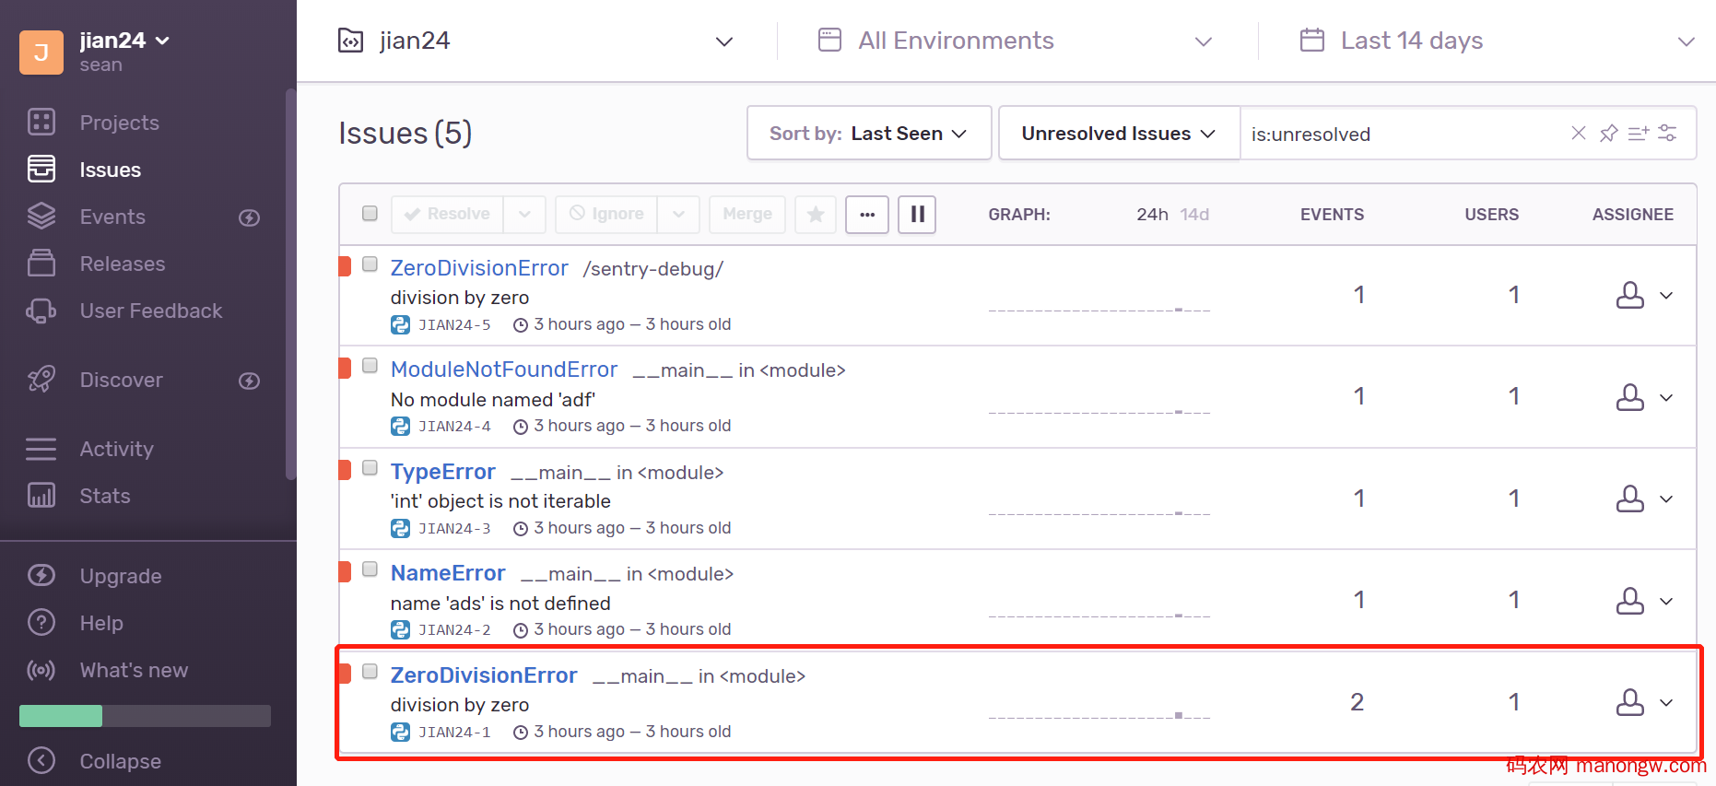Click the add to saved searches icon
The image size is (1716, 786).
point(1638,134)
